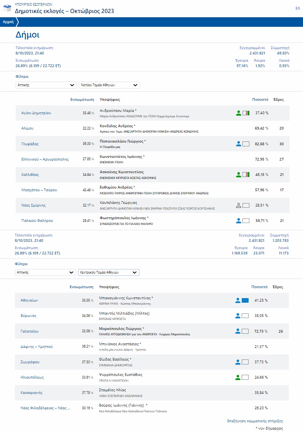Click party box in Ζωγράφου row

pos(245,362)
